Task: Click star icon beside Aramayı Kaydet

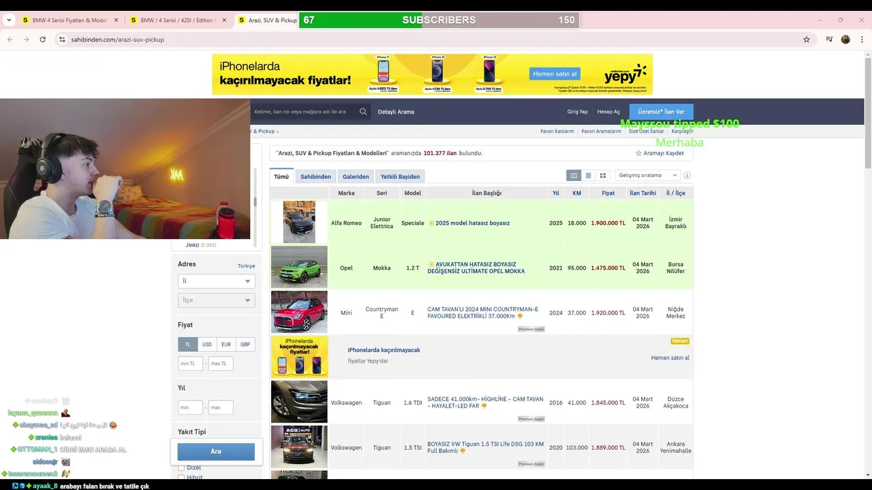Action: [638, 153]
